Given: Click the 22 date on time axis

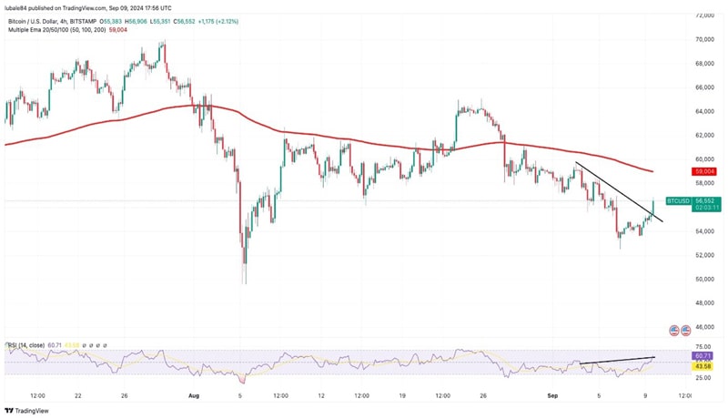Looking at the screenshot, I should point(78,396).
